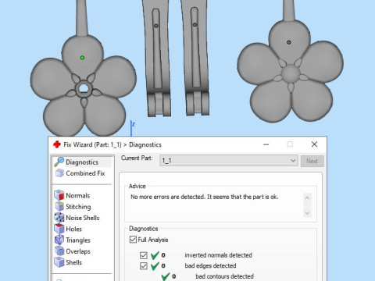Select the Holes label
The image size is (375, 281).
[74, 229]
